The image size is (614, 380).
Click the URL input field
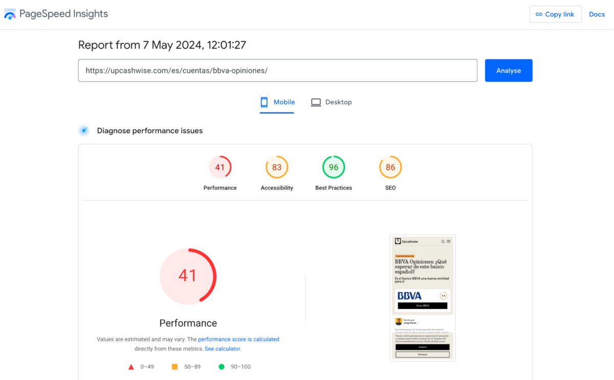pyautogui.click(x=278, y=71)
